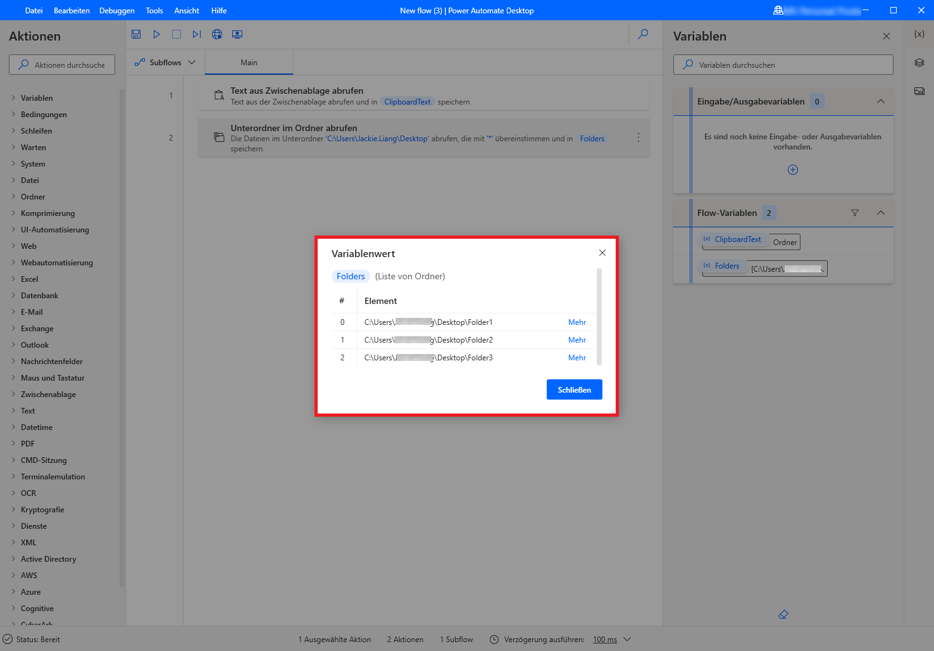934x651 pixels.
Task: Select the ClipboardText flow variable
Action: pyautogui.click(x=733, y=239)
